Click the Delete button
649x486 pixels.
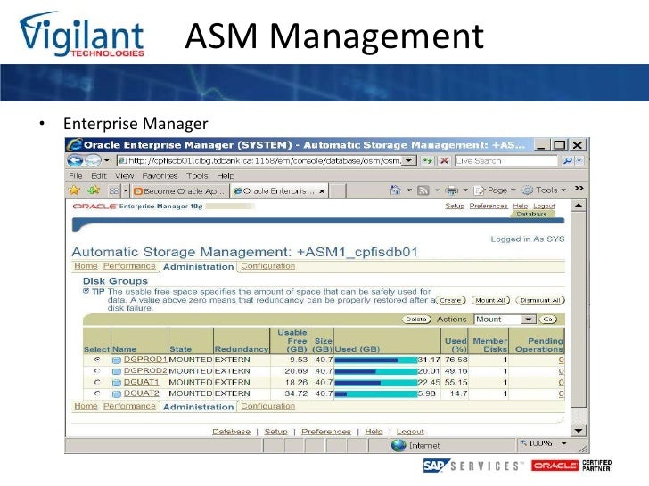point(416,320)
